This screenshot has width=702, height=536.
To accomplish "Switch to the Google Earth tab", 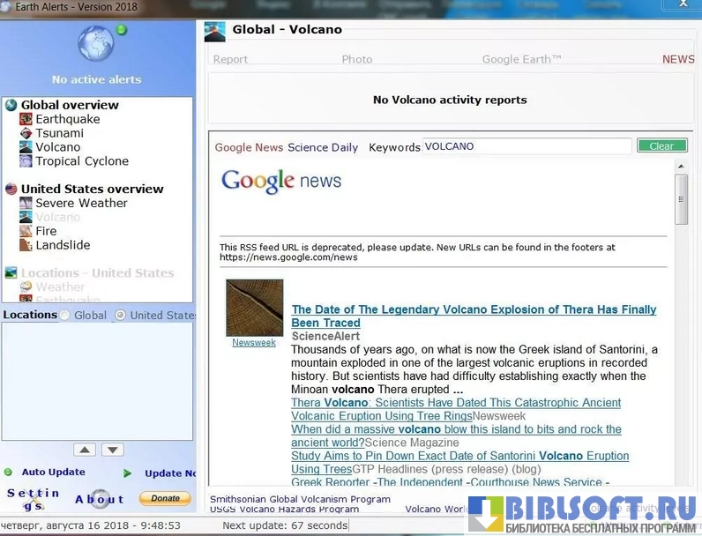I will click(x=521, y=59).
